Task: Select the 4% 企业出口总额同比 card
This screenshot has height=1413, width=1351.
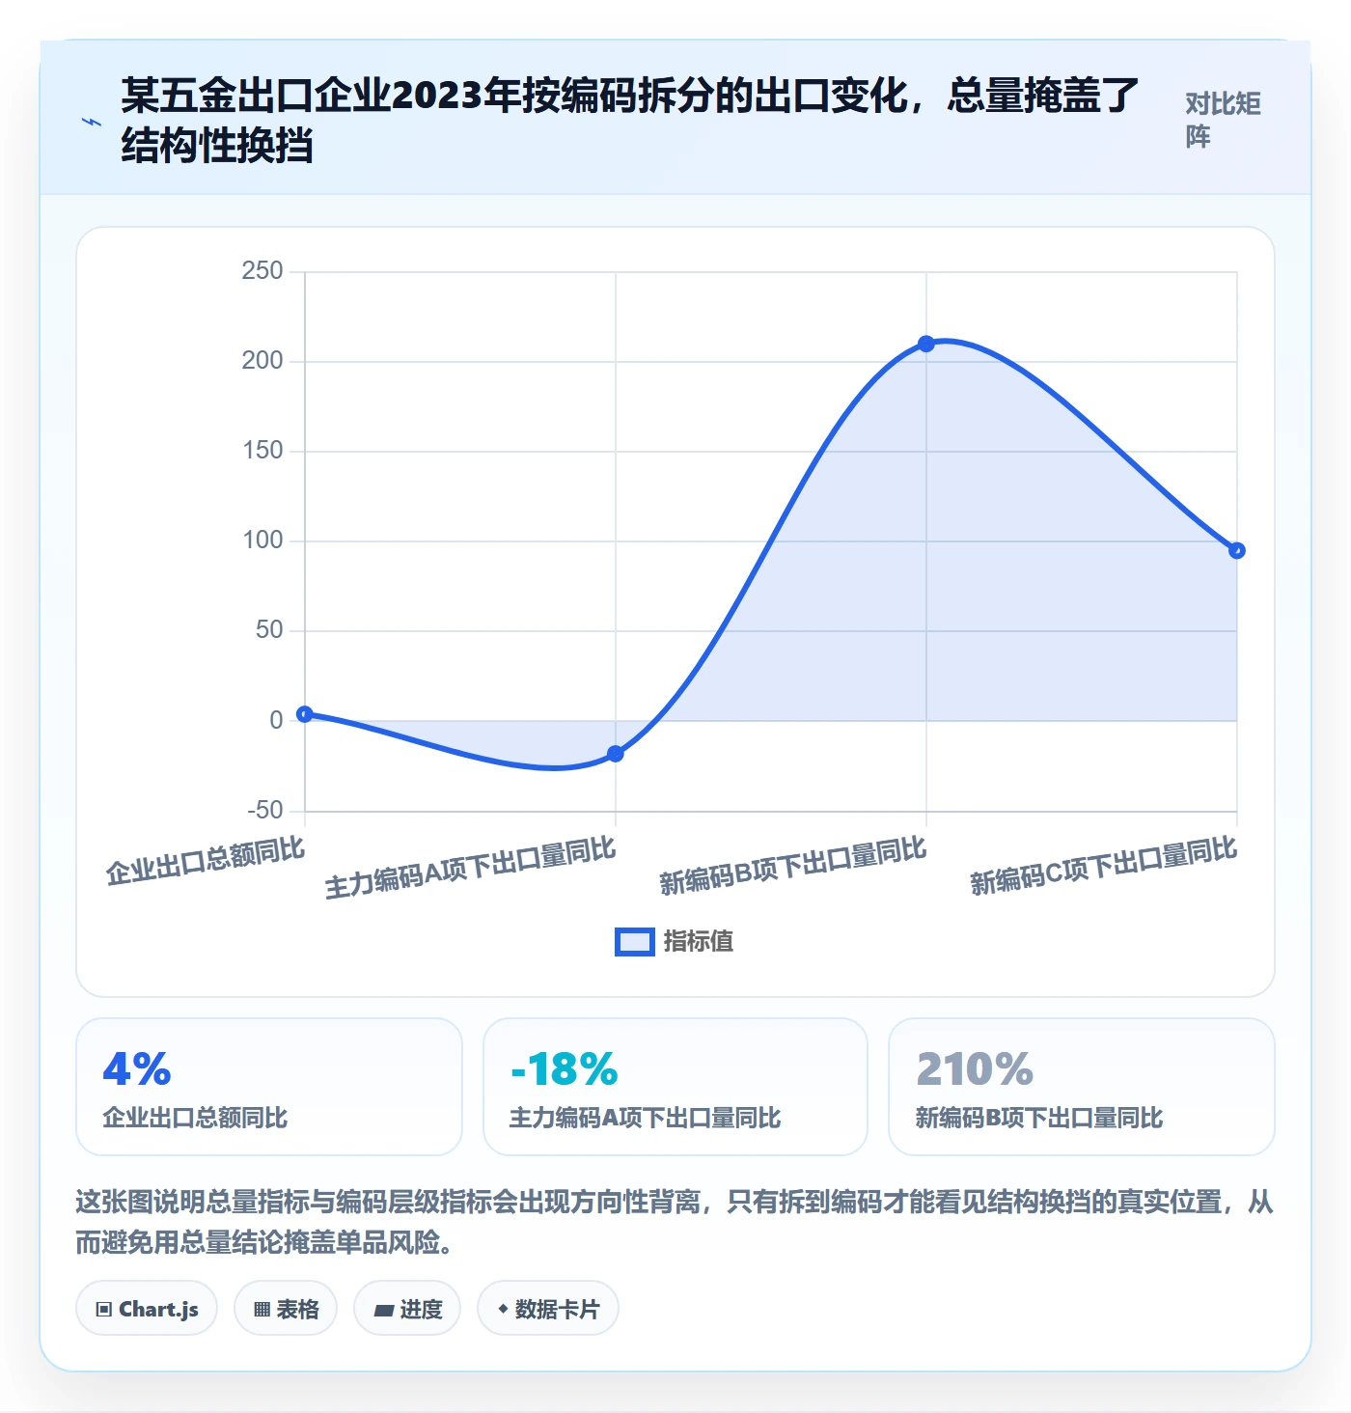Action: [x=269, y=1087]
